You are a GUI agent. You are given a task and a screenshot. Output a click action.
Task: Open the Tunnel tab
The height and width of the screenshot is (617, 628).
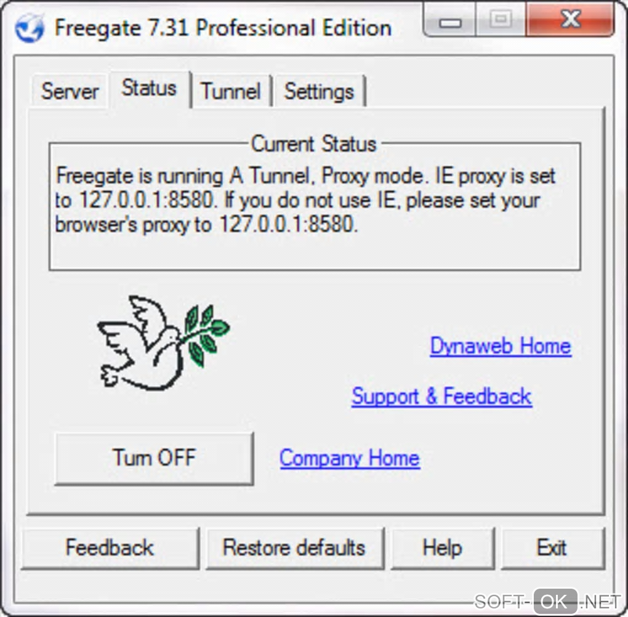tap(231, 91)
